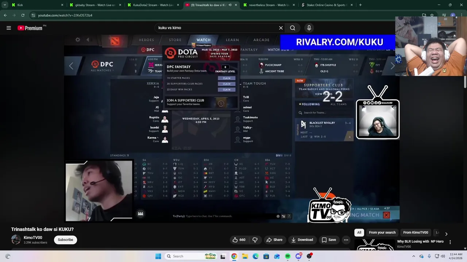This screenshot has height=262, width=467.
Task: Start voice search with the microphone
Action: click(309, 28)
